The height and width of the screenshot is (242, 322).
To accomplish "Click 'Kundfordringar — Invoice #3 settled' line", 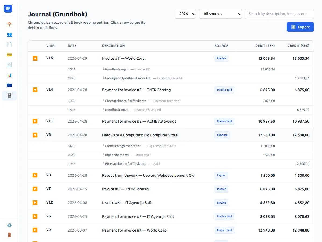I will point(171,110).
